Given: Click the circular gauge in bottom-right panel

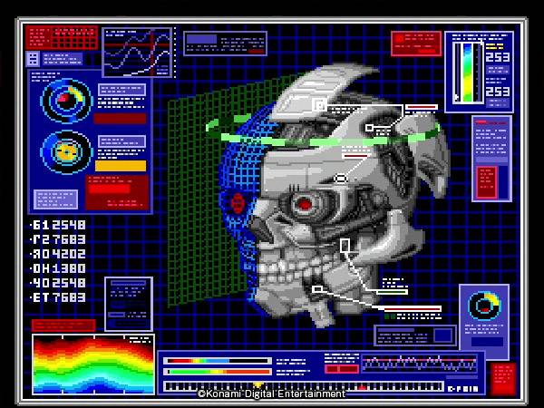Looking at the screenshot, I should (x=483, y=306).
